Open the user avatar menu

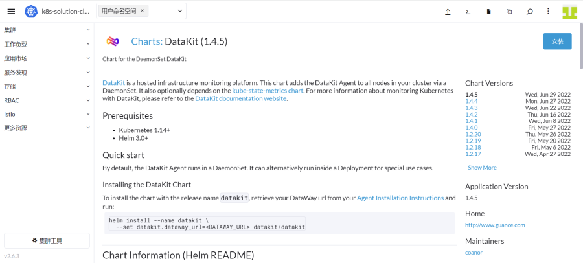[x=569, y=12]
